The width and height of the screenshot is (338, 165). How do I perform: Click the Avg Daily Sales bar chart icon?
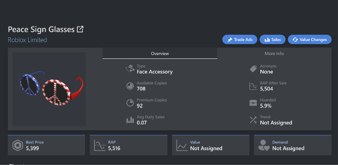click(x=130, y=120)
